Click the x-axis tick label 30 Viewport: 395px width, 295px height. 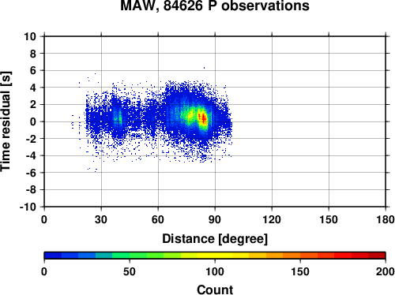101,219
